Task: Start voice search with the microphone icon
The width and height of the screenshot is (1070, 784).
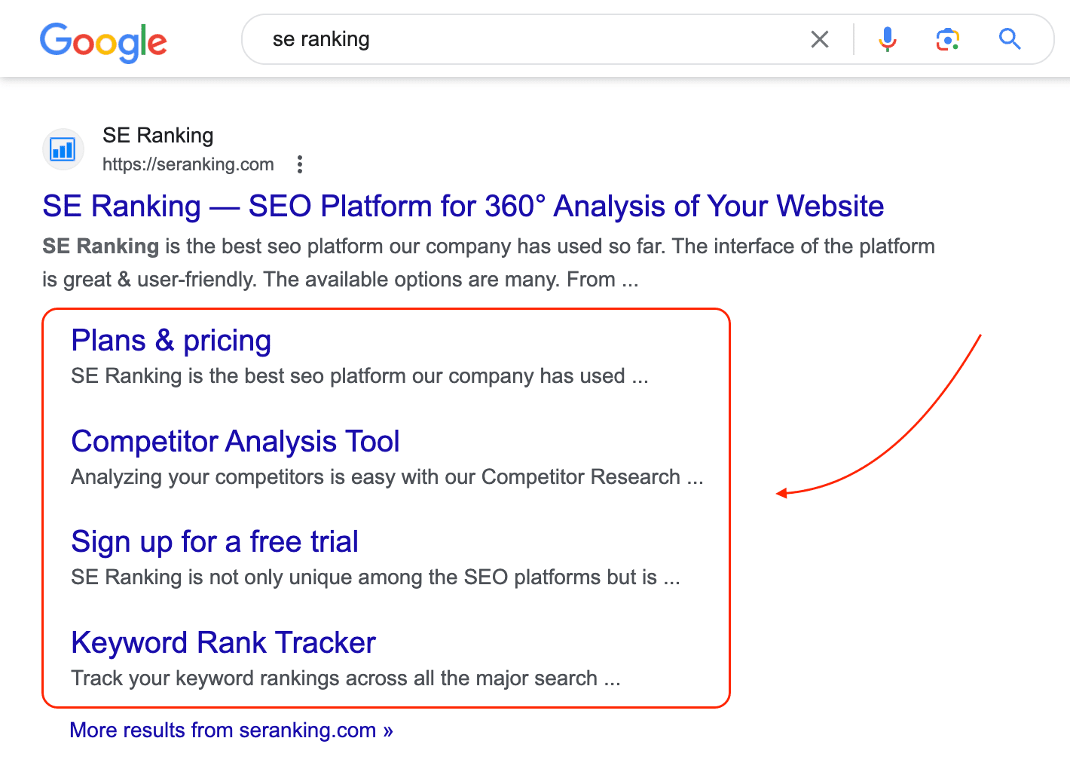Action: [888, 39]
